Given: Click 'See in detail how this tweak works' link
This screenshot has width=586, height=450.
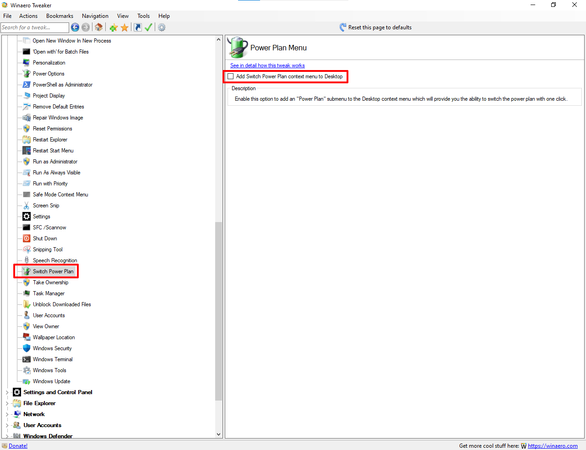Looking at the screenshot, I should coord(267,65).
